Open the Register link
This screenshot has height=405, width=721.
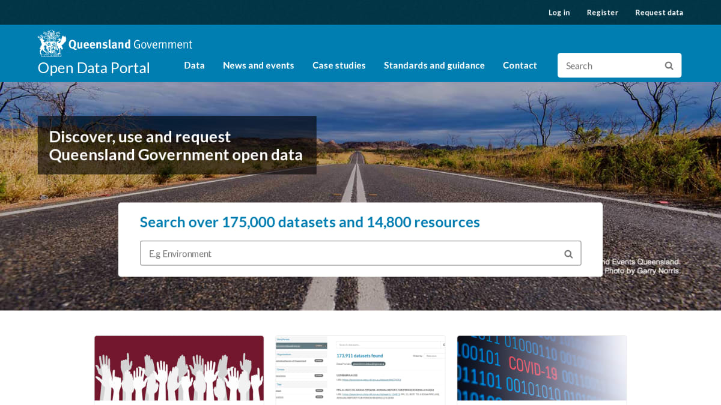click(602, 13)
